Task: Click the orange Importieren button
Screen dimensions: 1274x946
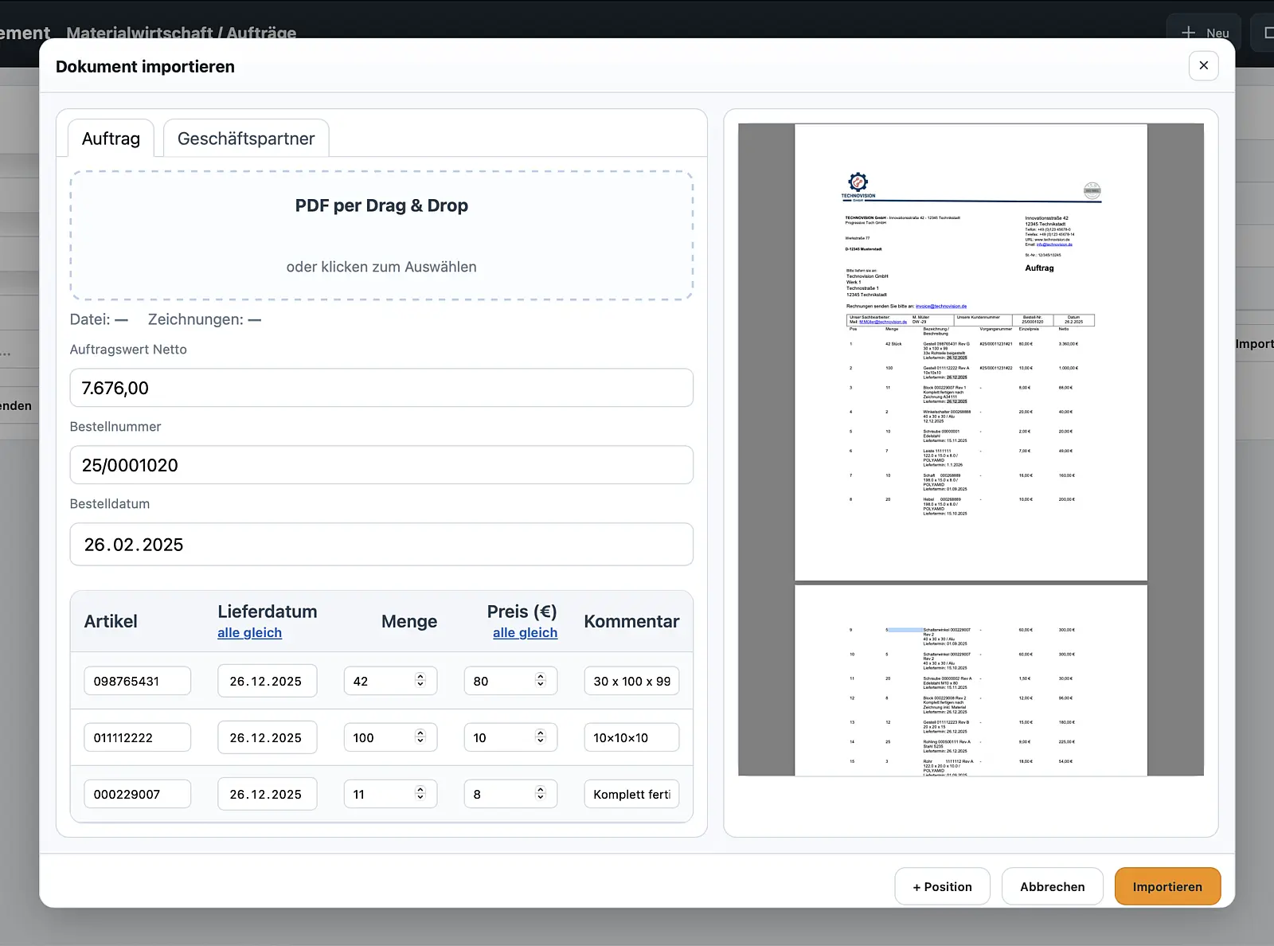Action: (1167, 886)
